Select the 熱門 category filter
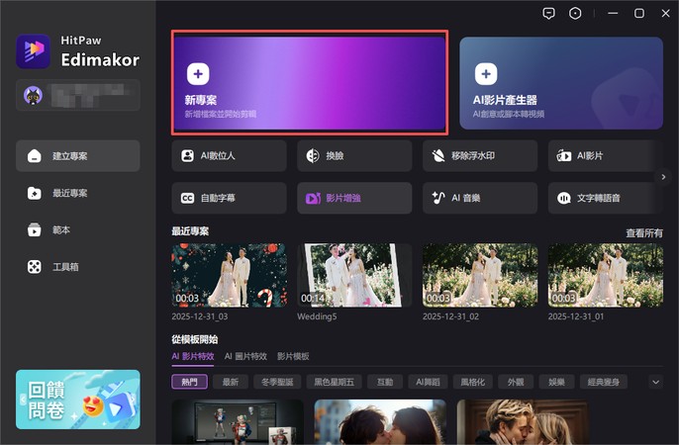This screenshot has height=445, width=679. [x=190, y=382]
